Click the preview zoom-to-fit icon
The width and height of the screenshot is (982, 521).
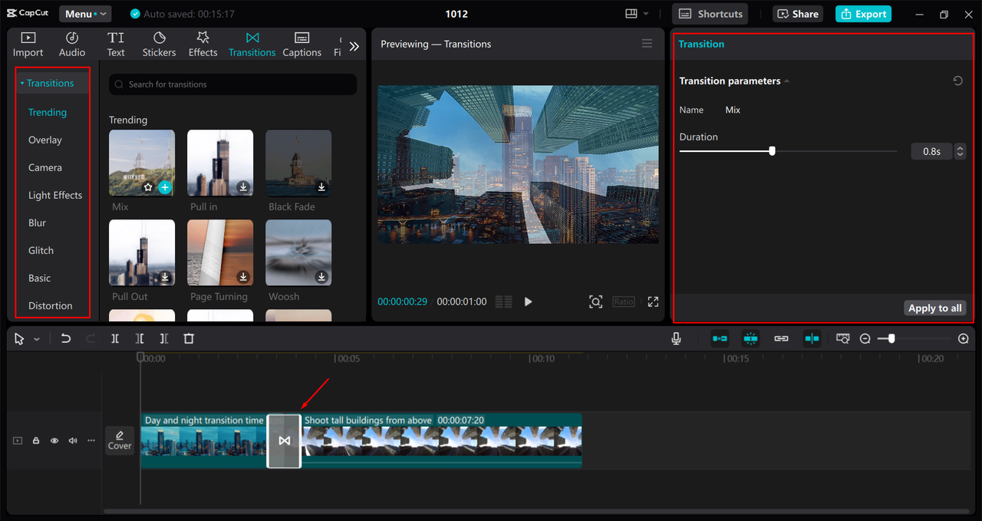pyautogui.click(x=595, y=302)
